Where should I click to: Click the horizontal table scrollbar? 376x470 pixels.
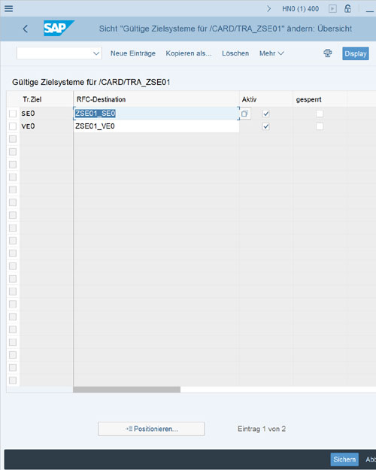click(x=127, y=390)
